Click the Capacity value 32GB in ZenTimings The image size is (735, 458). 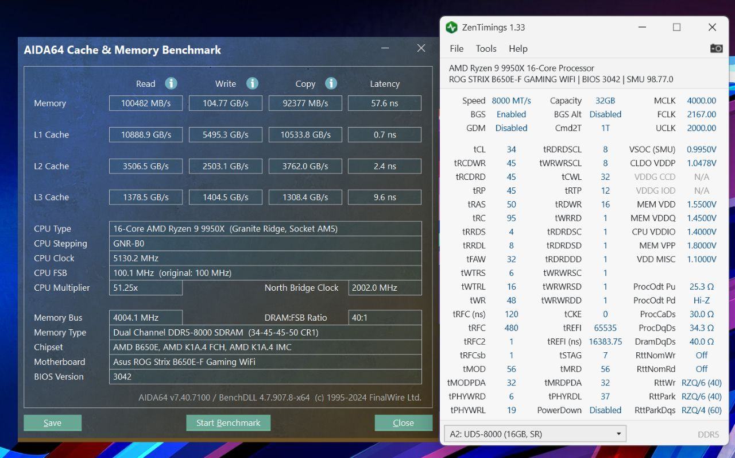[605, 101]
